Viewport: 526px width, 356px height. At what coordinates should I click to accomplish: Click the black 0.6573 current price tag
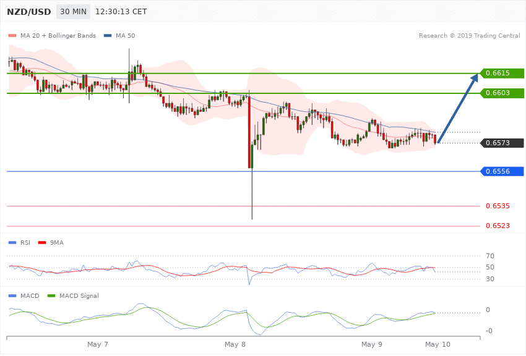502,143
